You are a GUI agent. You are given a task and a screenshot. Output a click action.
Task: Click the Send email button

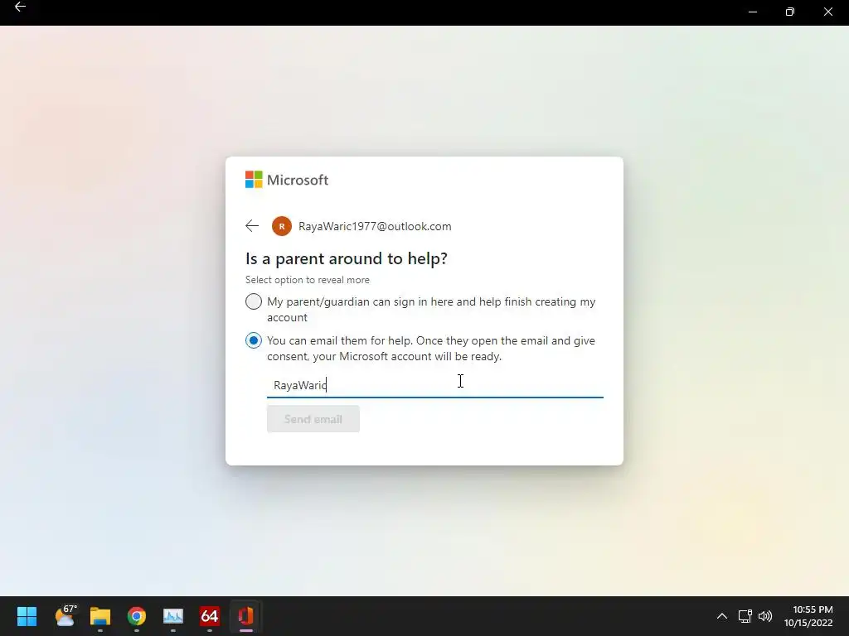[x=313, y=419]
